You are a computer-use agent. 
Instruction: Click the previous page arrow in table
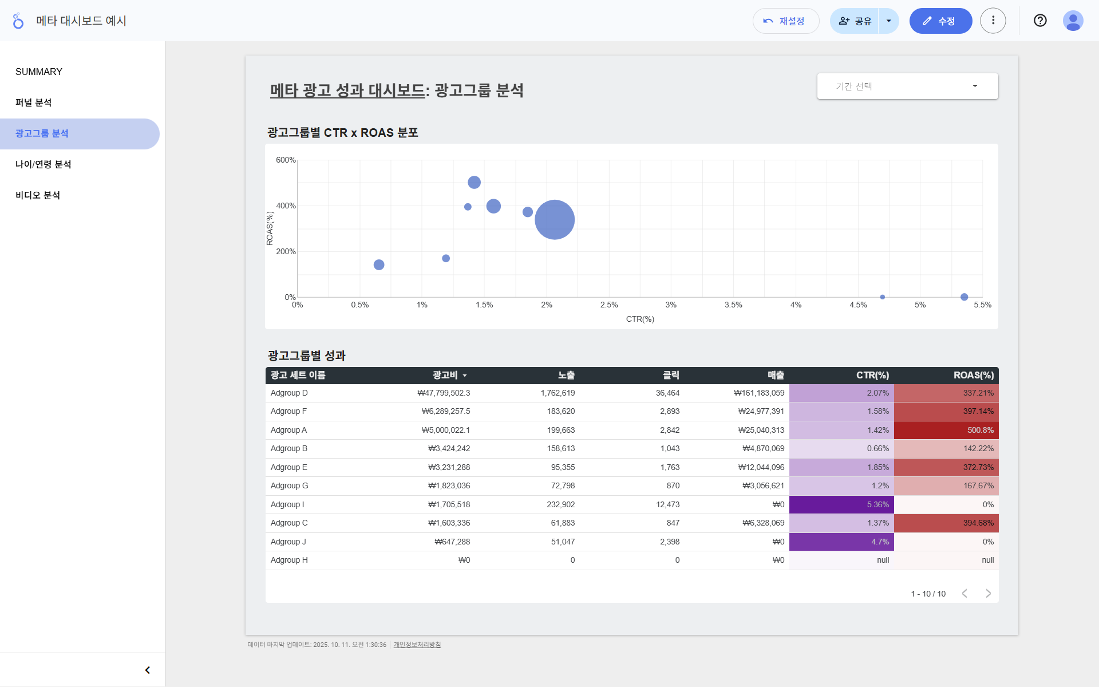pyautogui.click(x=964, y=594)
